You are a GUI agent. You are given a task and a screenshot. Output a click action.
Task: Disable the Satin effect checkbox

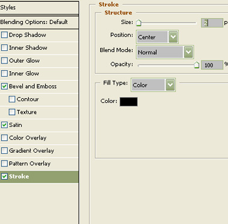click(4, 125)
